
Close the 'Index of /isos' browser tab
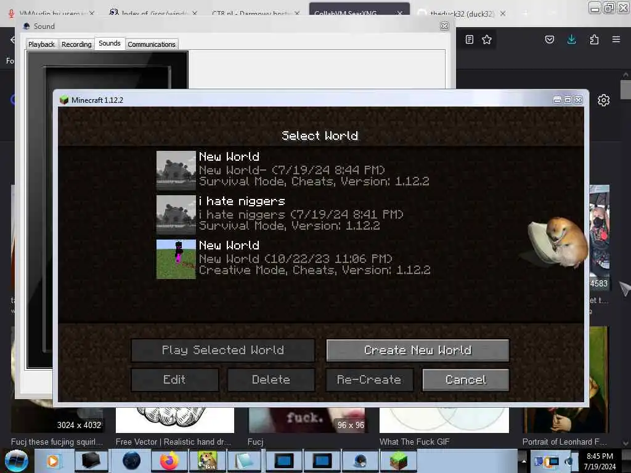(195, 14)
